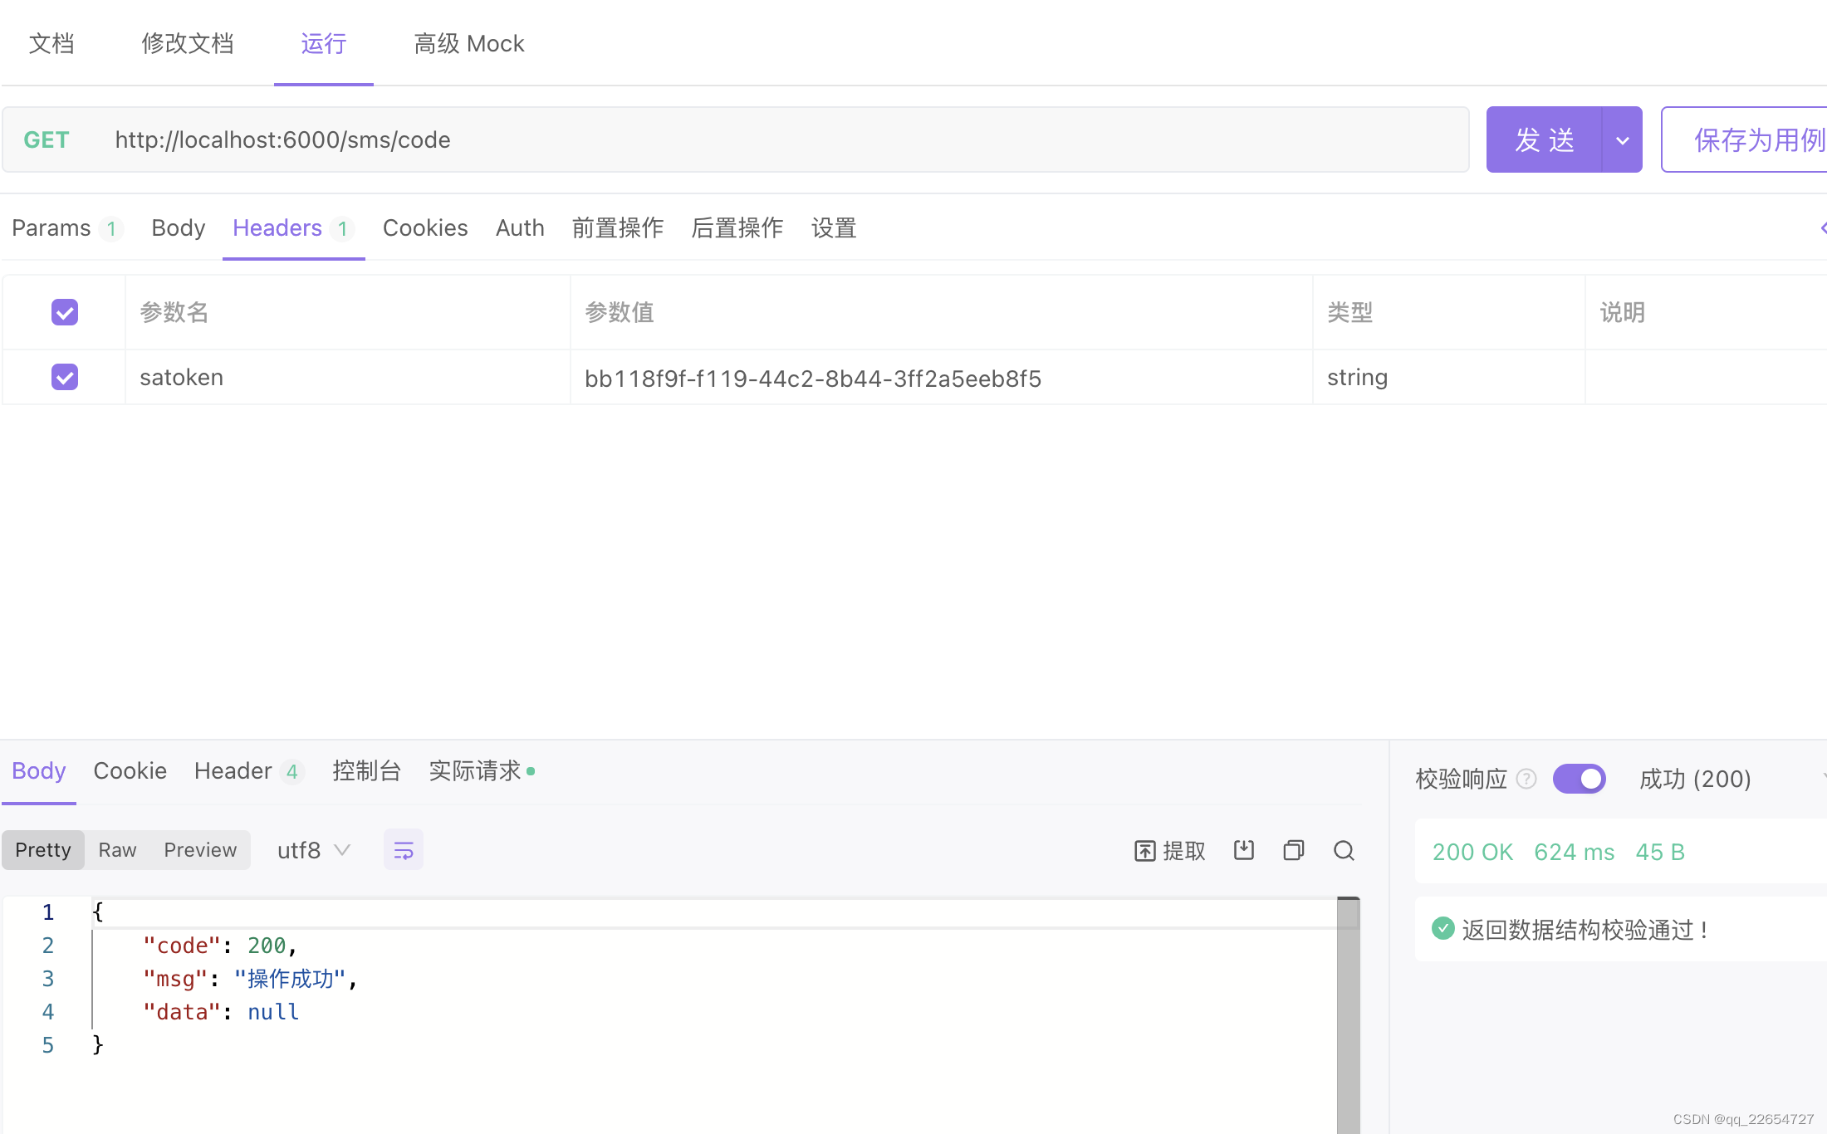The image size is (1827, 1134).
Task: Uncheck the satoken header row
Action: [x=64, y=376]
